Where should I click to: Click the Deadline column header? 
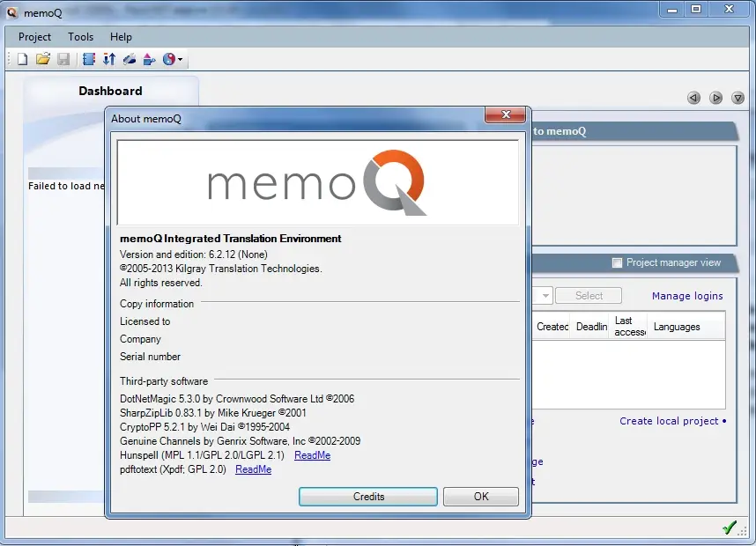tap(591, 327)
